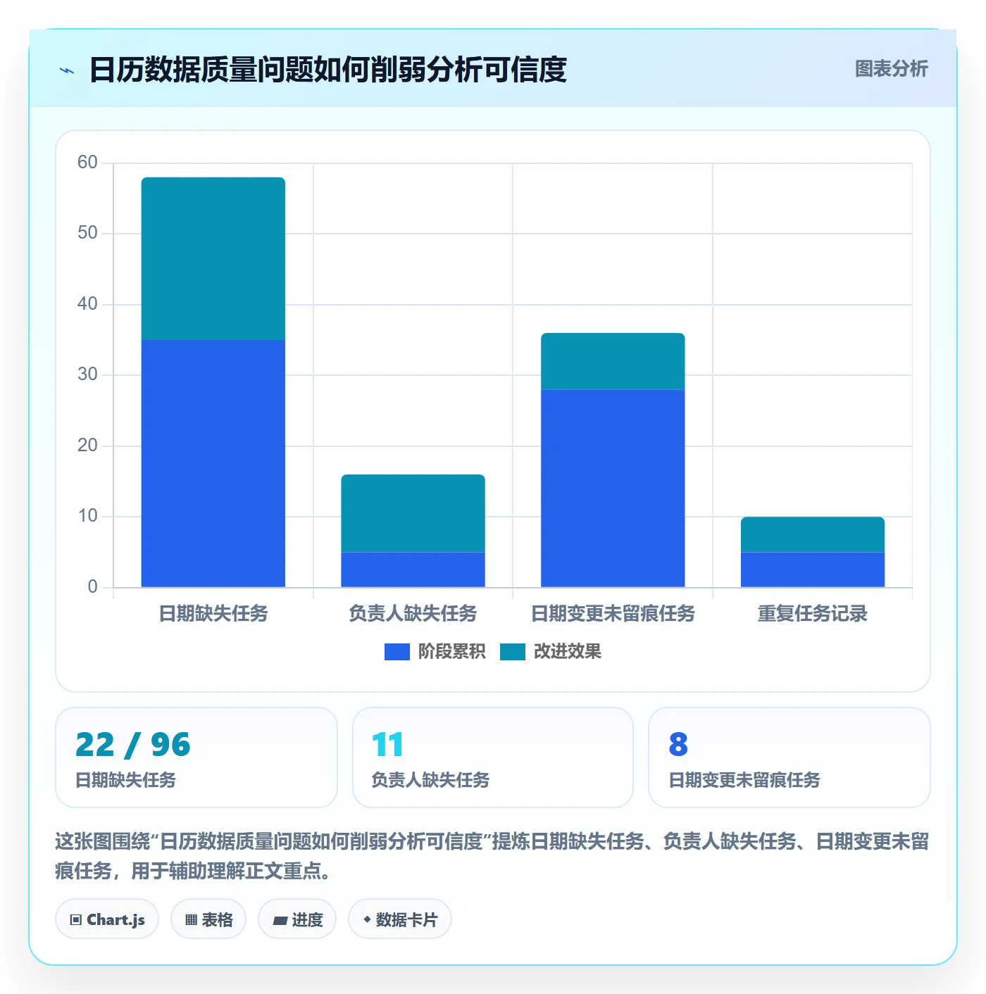This screenshot has width=986, height=994.
Task: Select the Chart.js tag chip
Action: coord(107,919)
